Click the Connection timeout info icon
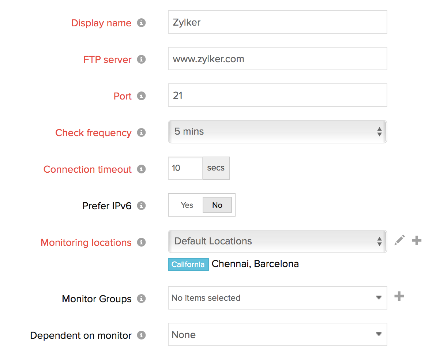 [x=141, y=169]
